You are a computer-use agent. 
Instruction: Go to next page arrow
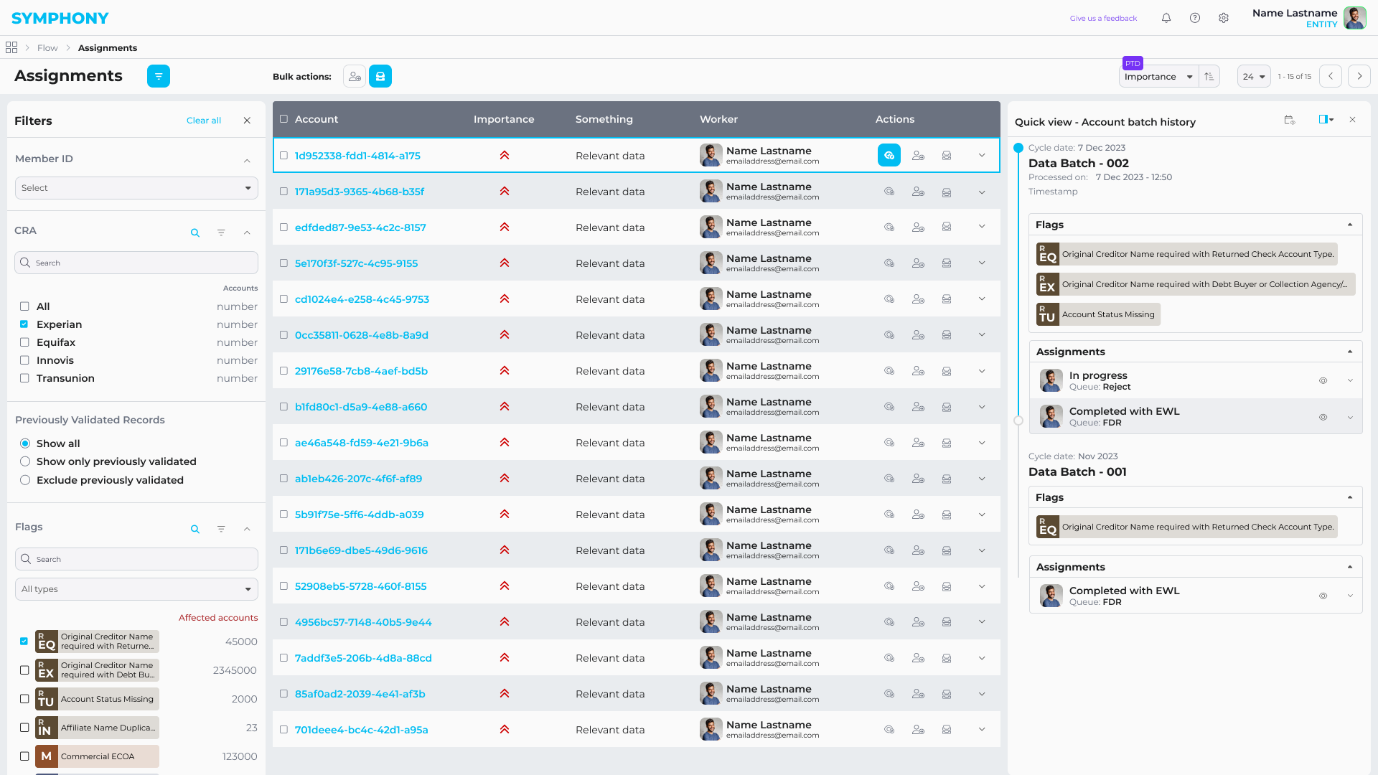[1359, 76]
